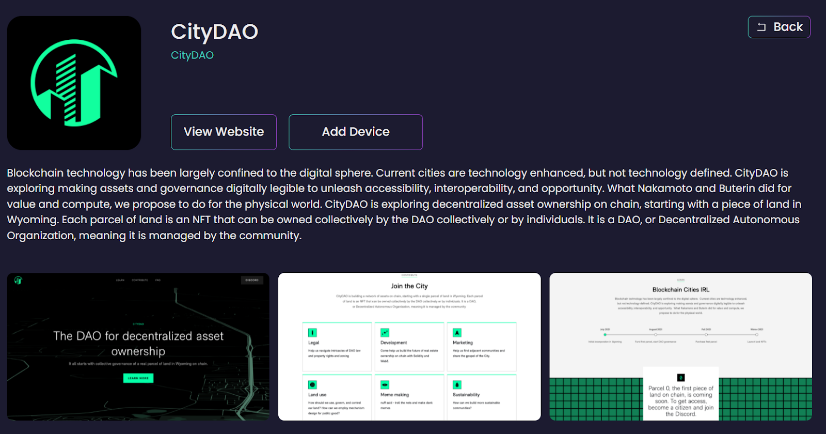The width and height of the screenshot is (826, 434).
Task: Click the Parcel 0 card icon in third screenshot
Action: [x=680, y=378]
